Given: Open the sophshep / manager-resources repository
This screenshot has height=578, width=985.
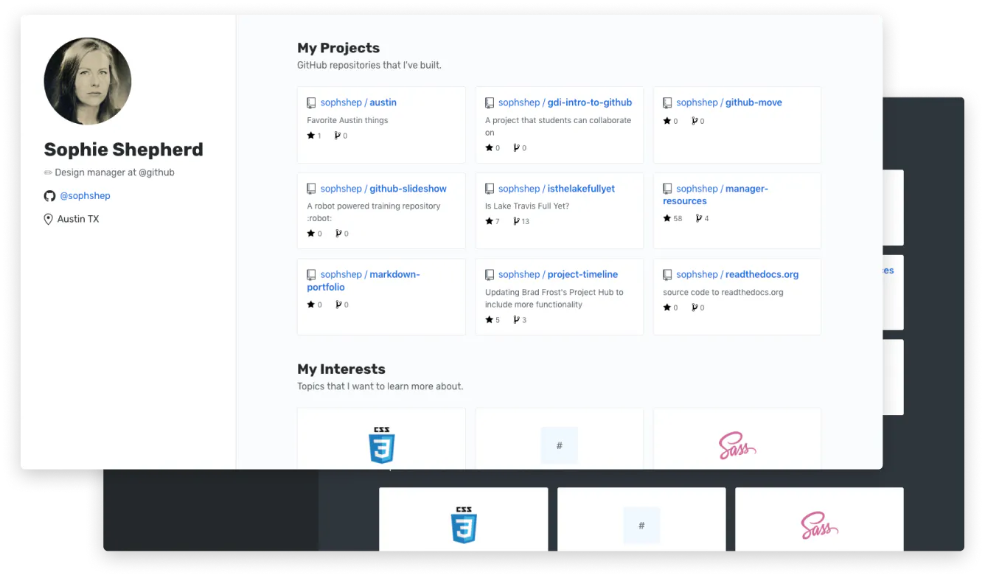Looking at the screenshot, I should pos(715,195).
